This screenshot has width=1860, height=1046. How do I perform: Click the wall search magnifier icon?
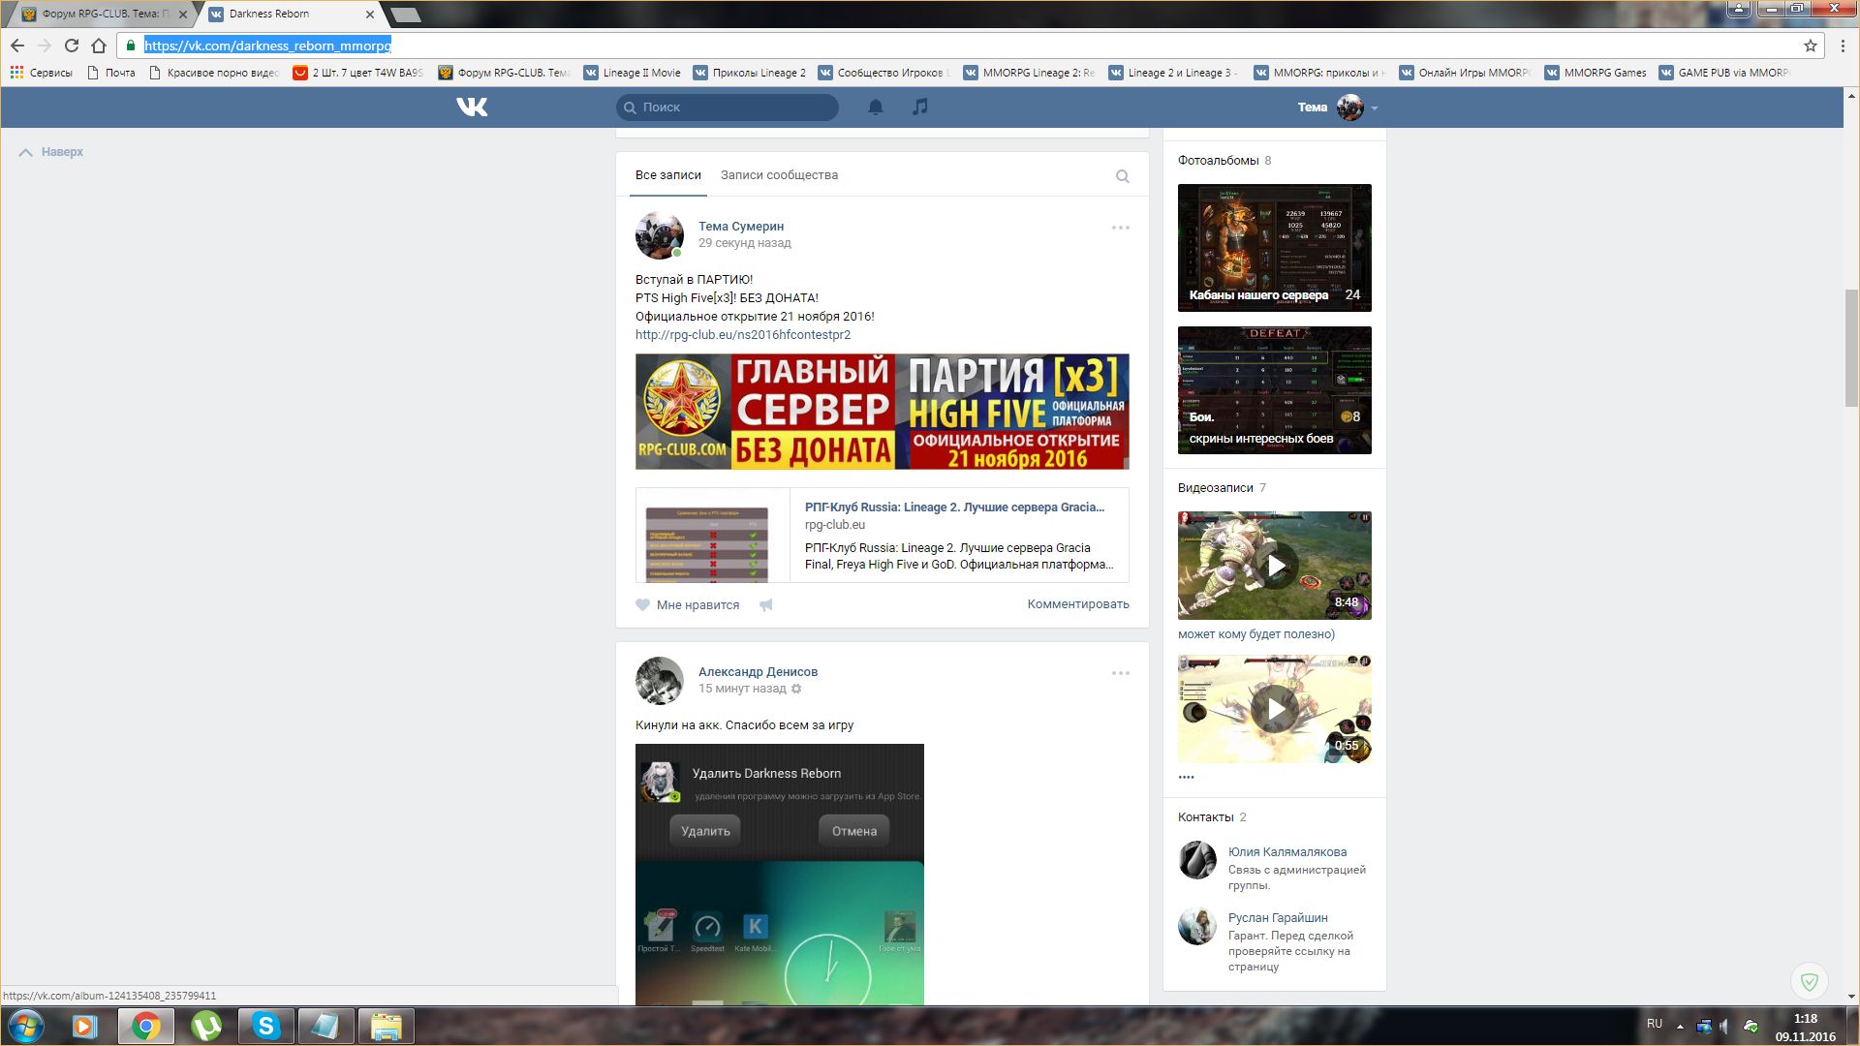pyautogui.click(x=1122, y=176)
